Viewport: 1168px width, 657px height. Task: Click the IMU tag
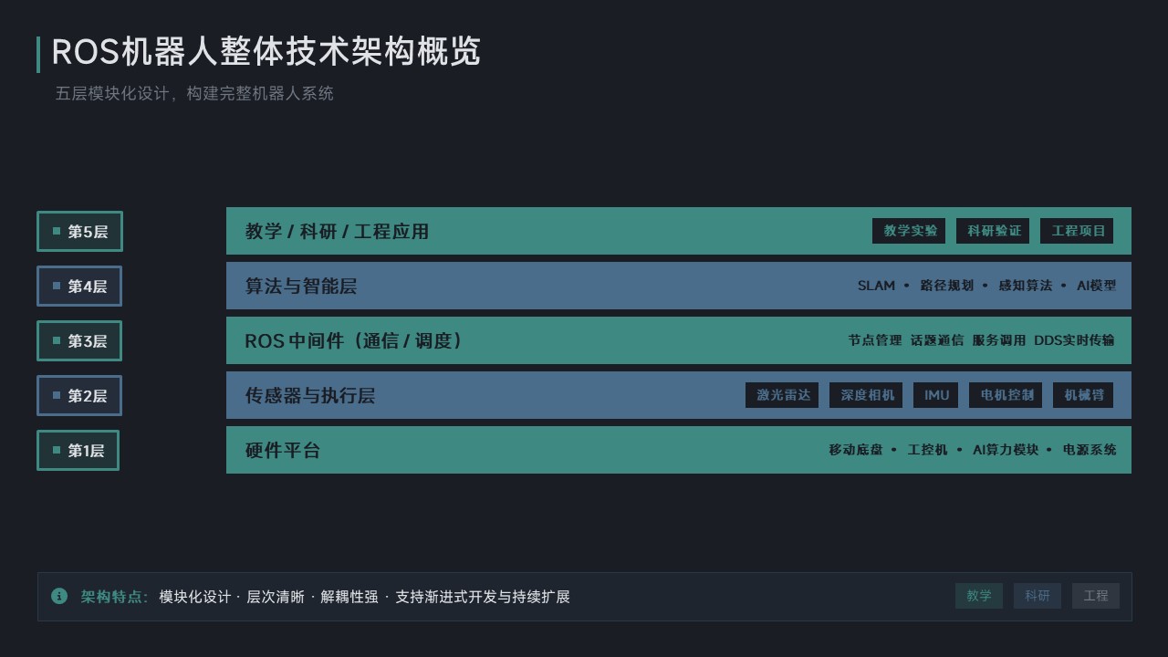(x=936, y=395)
